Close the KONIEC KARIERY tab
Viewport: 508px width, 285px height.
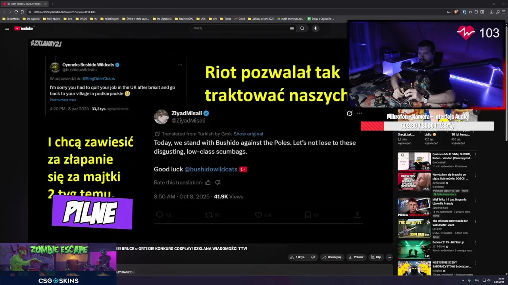click(x=45, y=4)
